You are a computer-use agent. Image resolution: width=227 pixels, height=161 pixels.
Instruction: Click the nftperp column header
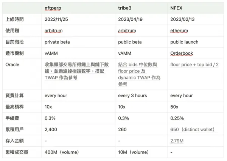click(53, 8)
